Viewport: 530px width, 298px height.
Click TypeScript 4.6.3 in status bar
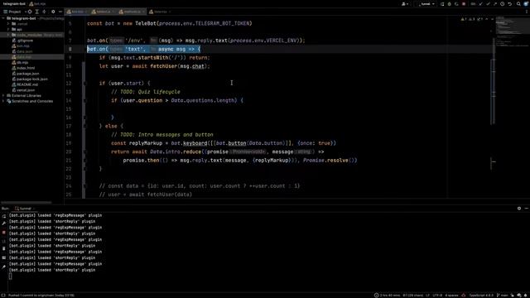click(x=481, y=296)
